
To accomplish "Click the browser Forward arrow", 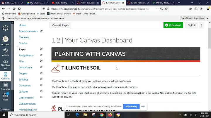I will (x=9, y=9).
